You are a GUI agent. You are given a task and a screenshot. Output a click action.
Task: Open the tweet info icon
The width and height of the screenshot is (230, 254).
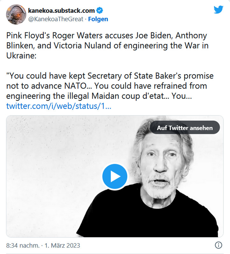pos(219,245)
